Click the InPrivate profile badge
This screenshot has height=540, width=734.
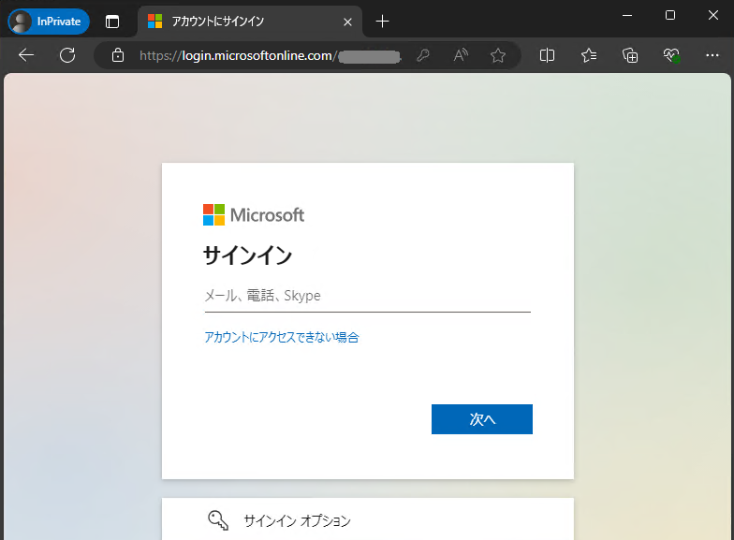49,22
